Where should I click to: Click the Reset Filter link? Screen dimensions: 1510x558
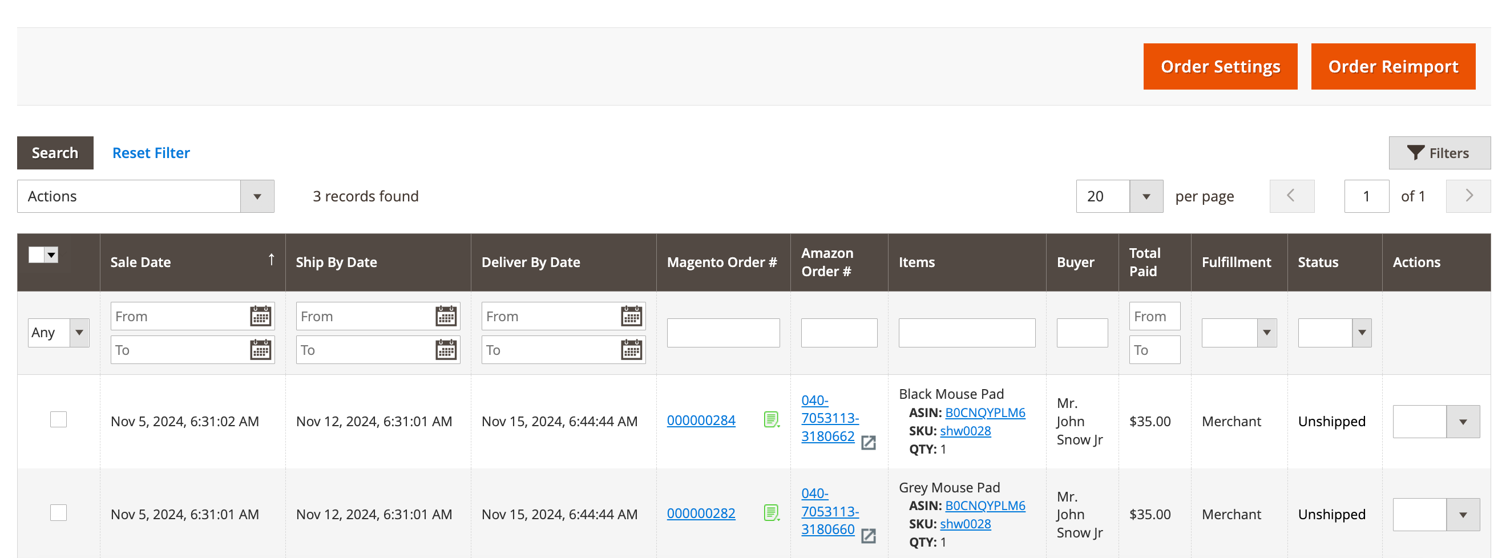coord(151,152)
